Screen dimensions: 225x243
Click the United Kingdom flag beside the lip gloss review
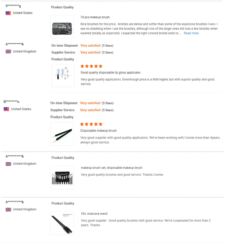pos(8,52)
